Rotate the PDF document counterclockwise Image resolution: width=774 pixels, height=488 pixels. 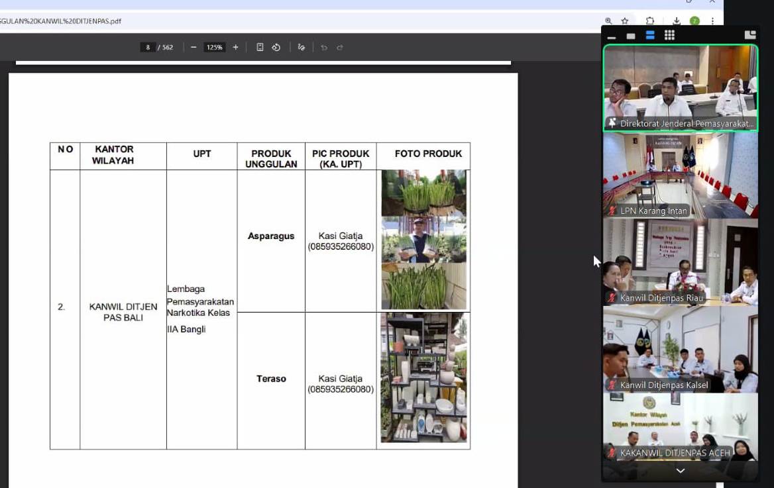click(276, 48)
